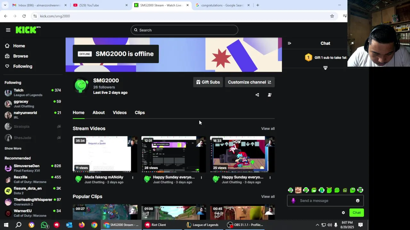
Task: Open Customize channel link
Action: click(x=250, y=82)
